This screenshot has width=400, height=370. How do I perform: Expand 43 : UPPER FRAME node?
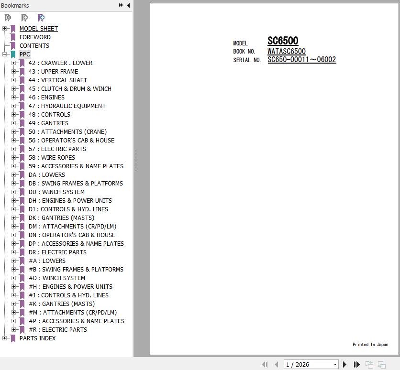click(x=13, y=72)
